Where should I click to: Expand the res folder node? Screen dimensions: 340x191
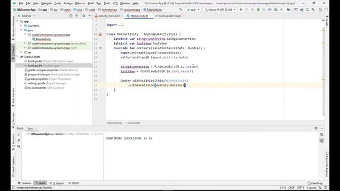coord(21,52)
